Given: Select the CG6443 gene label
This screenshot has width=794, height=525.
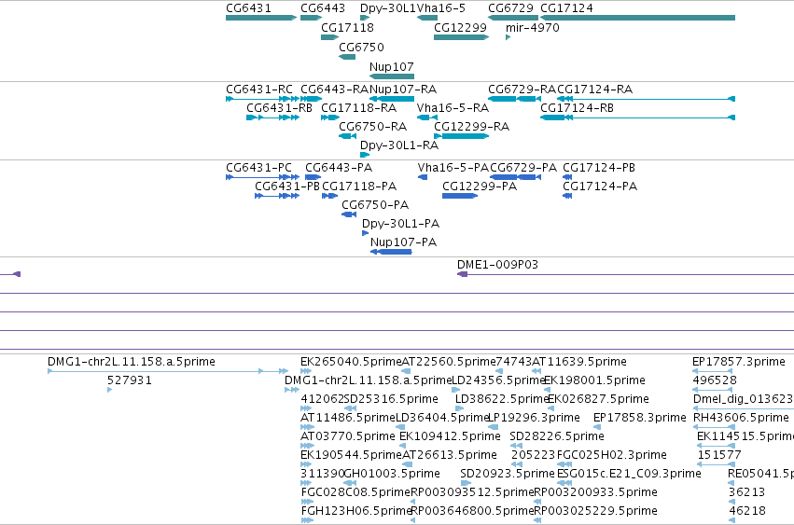Looking at the screenshot, I should 323,8.
